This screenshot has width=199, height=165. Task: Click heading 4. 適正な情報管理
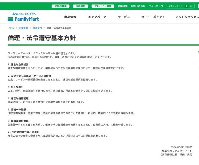(x=18, y=98)
